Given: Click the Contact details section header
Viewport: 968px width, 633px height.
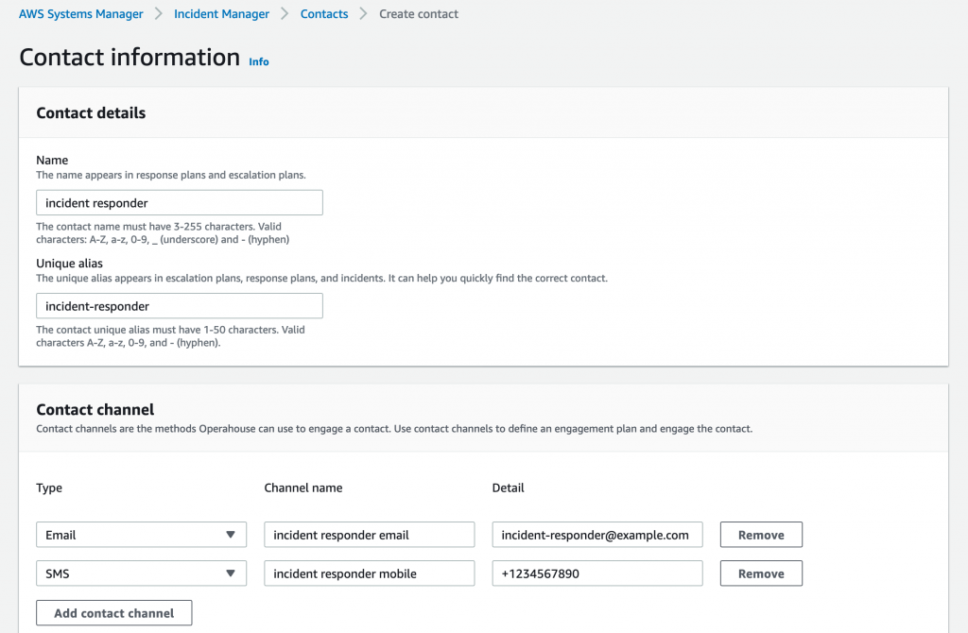Looking at the screenshot, I should click(x=91, y=112).
